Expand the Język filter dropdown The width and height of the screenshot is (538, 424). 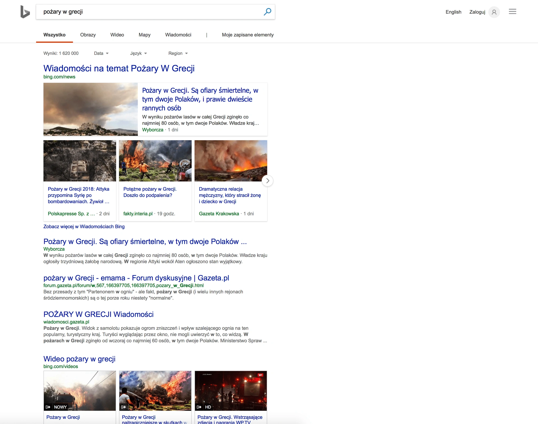point(139,53)
